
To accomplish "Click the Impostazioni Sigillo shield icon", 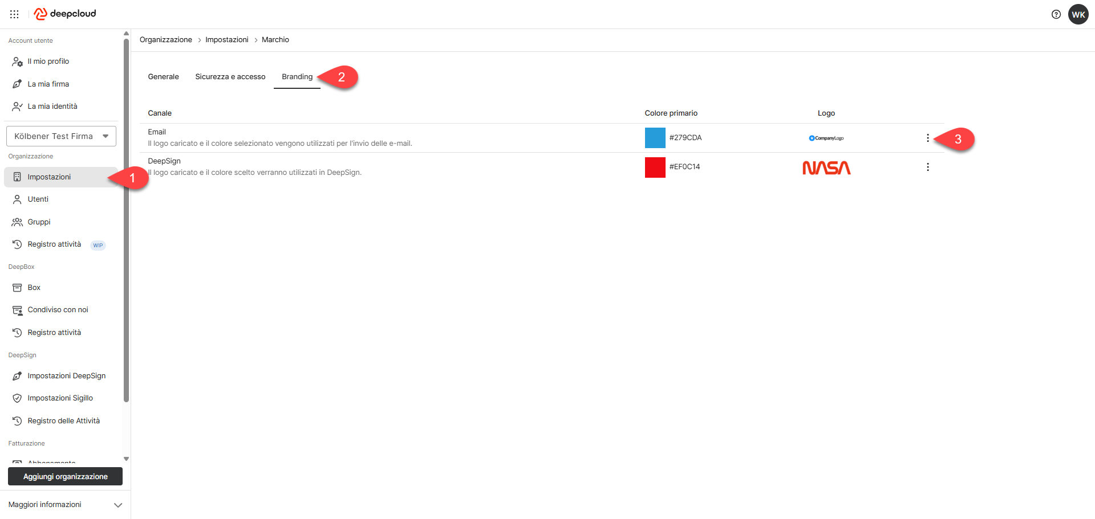I will [17, 398].
